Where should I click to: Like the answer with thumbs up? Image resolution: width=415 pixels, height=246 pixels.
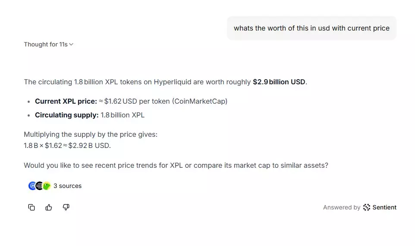(49, 207)
